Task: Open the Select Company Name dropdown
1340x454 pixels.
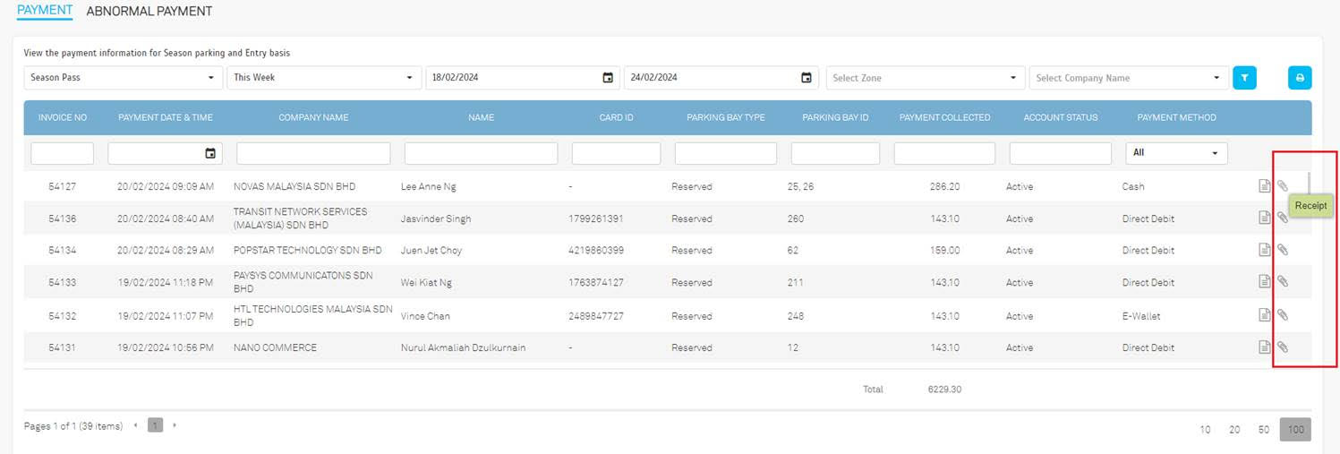Action: [1128, 78]
